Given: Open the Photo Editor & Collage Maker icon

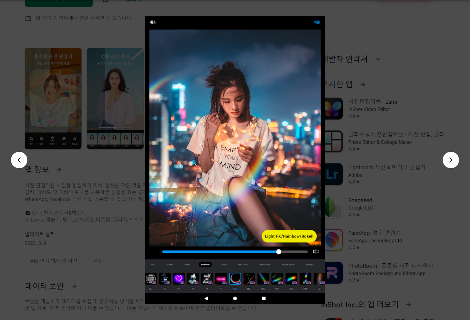Looking at the screenshot, I should 334,142.
